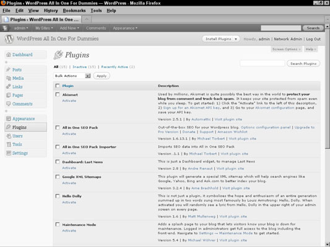
Task: Open the admin dropdown in admin bar
Action: [21, 28]
